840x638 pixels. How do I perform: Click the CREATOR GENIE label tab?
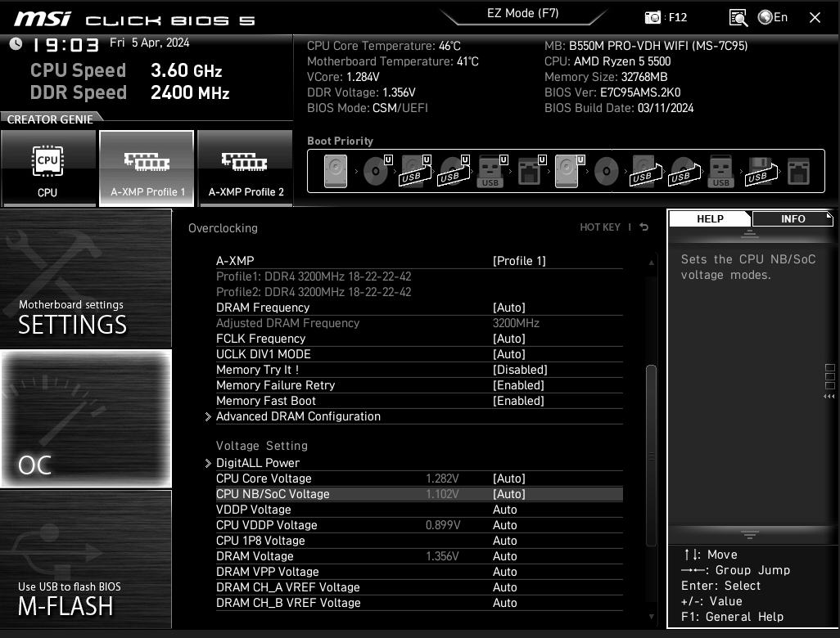pos(50,119)
